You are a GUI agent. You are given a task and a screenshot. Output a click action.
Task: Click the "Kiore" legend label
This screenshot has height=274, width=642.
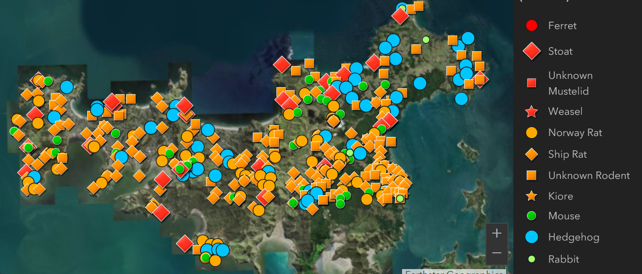click(561, 196)
